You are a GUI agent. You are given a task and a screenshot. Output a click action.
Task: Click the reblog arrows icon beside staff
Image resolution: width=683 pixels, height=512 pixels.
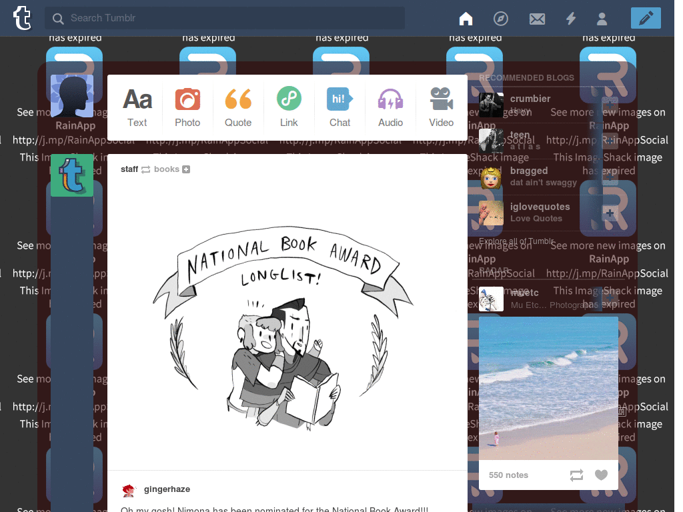coord(146,169)
